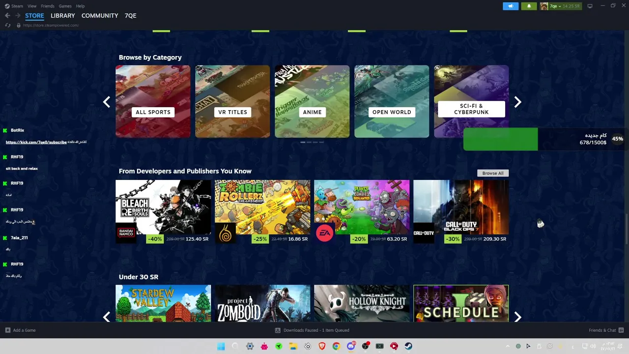The image size is (629, 354).
Task: Click the Browse All button
Action: 493,173
